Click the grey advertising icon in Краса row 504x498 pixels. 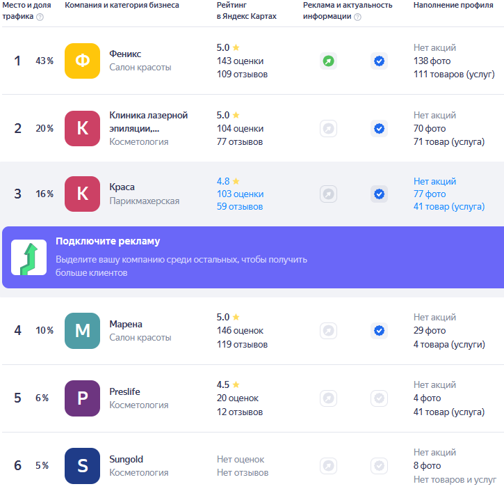pos(328,194)
